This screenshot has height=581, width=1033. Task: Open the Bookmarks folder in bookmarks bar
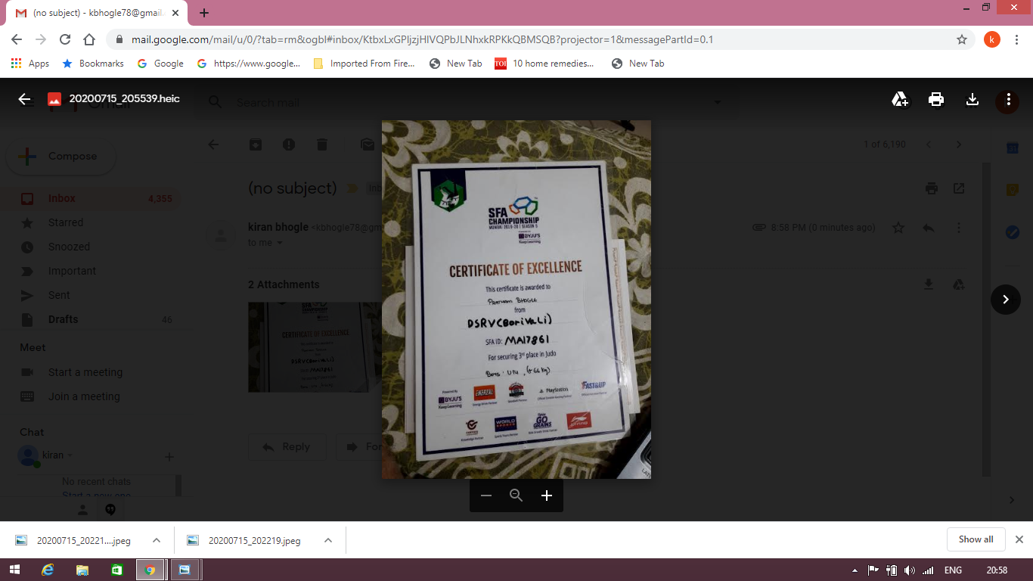pyautogui.click(x=93, y=64)
